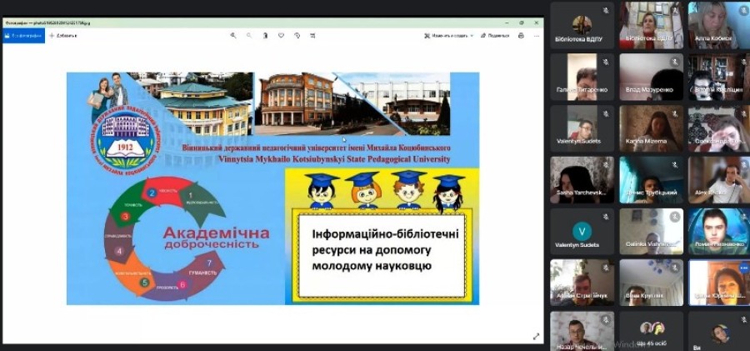This screenshot has width=750, height=351.
Task: Click mute icon on Galinka Vishnevs tile
Action: coord(675,217)
